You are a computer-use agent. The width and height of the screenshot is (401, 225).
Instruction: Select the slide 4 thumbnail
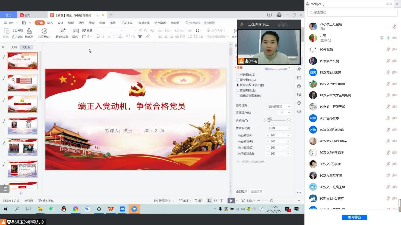(x=22, y=126)
